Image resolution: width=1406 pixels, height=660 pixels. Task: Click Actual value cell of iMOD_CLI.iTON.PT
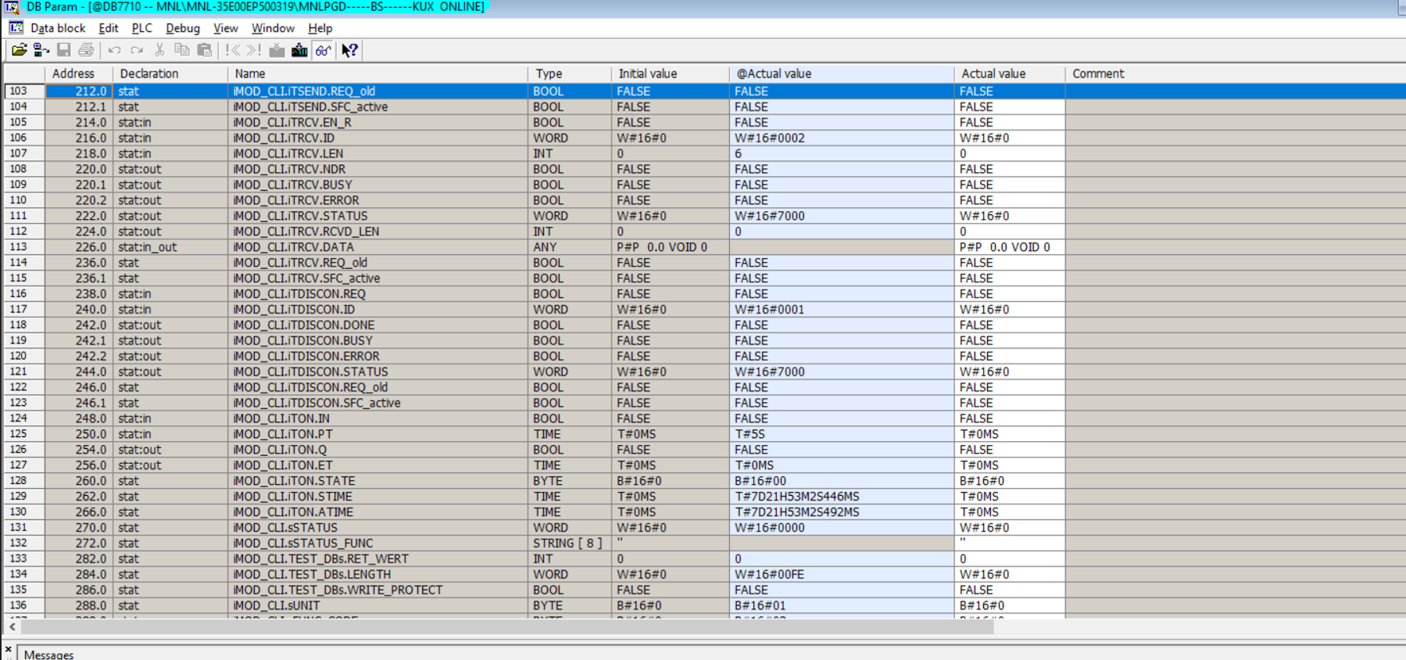(x=1008, y=434)
